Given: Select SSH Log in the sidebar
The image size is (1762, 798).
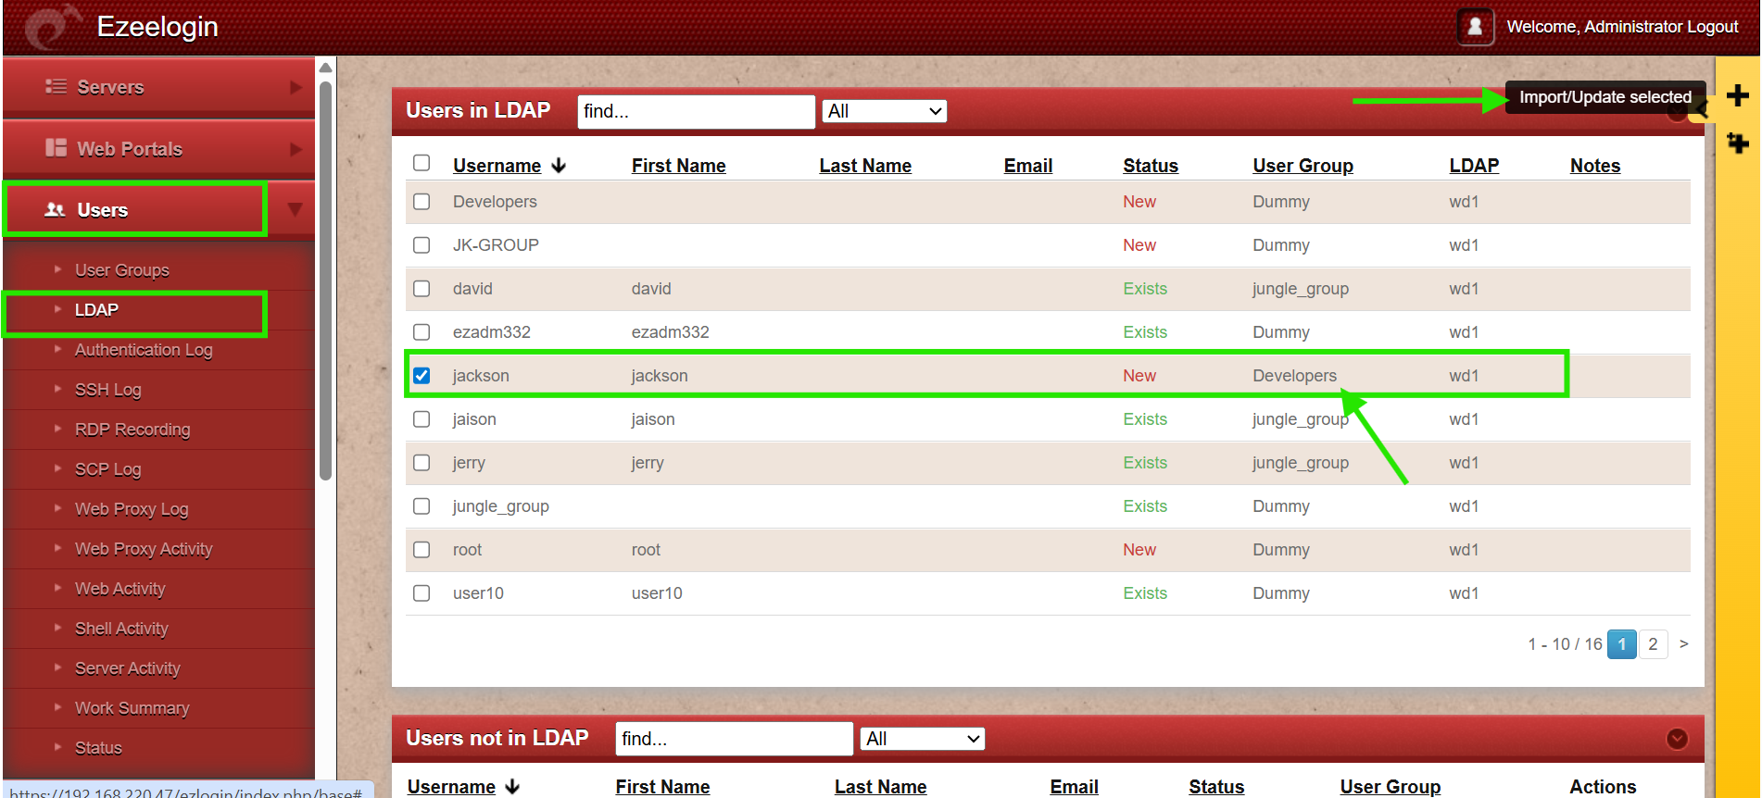Looking at the screenshot, I should (x=107, y=390).
